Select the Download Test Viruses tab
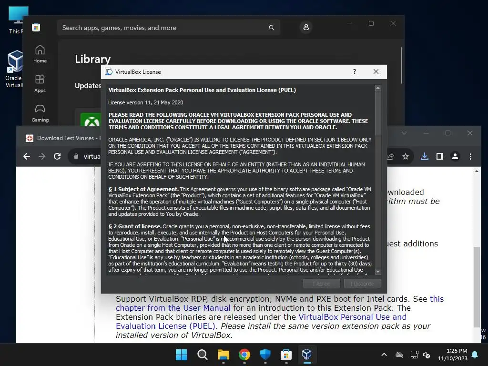Viewport: 488px width, 366px height. [x=62, y=138]
